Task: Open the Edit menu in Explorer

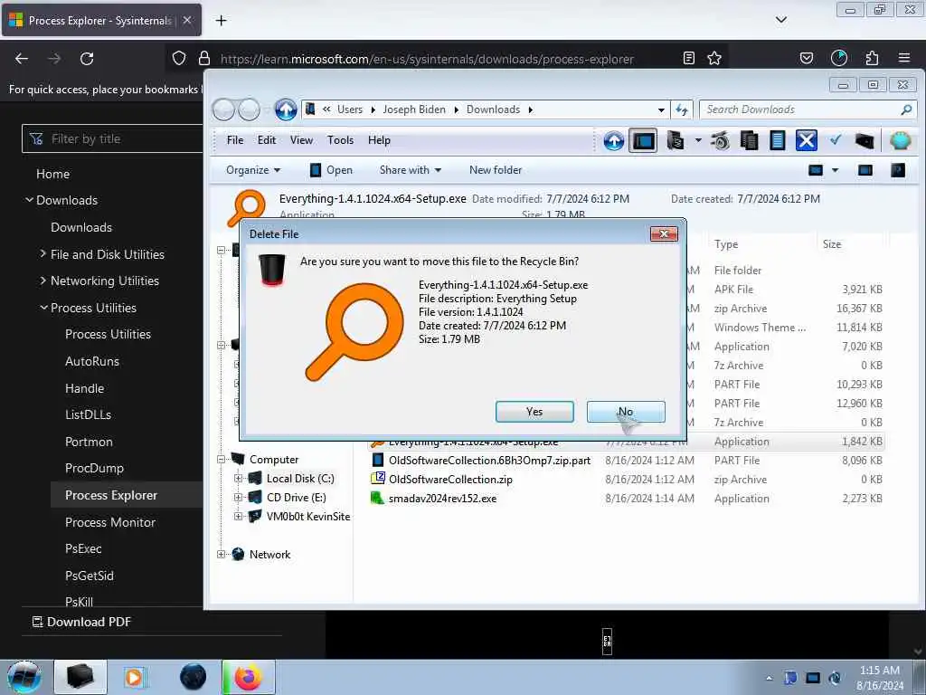Action: [x=267, y=140]
